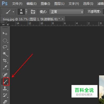Click the horizontal ruler at 10
Image resolution: width=104 pixels, height=104 pixels.
(x=42, y=23)
